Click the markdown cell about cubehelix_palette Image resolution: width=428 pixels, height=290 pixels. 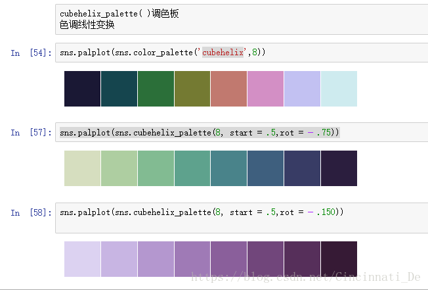click(242, 19)
